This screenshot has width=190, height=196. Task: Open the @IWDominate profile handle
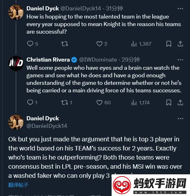tap(98, 60)
